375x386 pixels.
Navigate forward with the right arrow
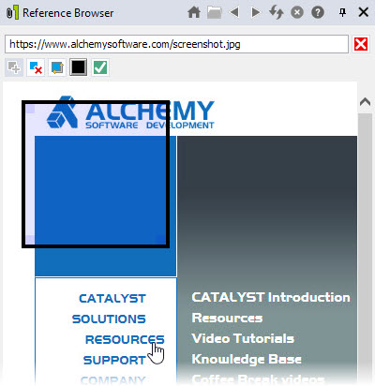pos(256,12)
